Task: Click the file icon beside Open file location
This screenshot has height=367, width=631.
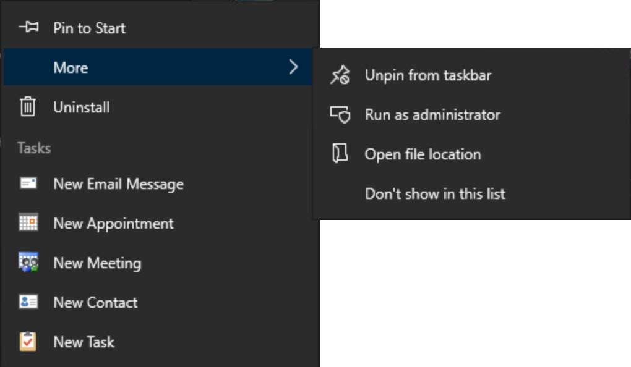Action: pos(340,154)
